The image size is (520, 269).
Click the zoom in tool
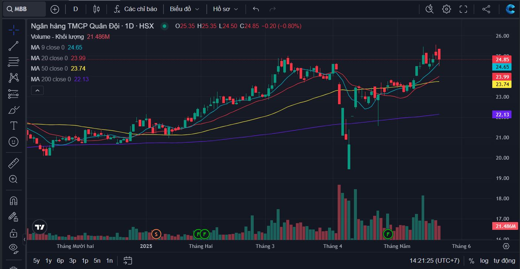[14, 179]
